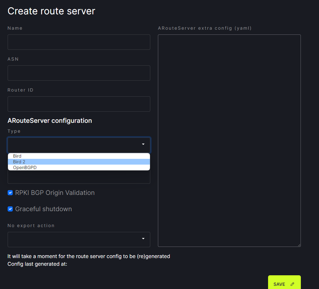Click the Router ID field label
Viewport: 319px width, 289px height.
pyautogui.click(x=20, y=90)
